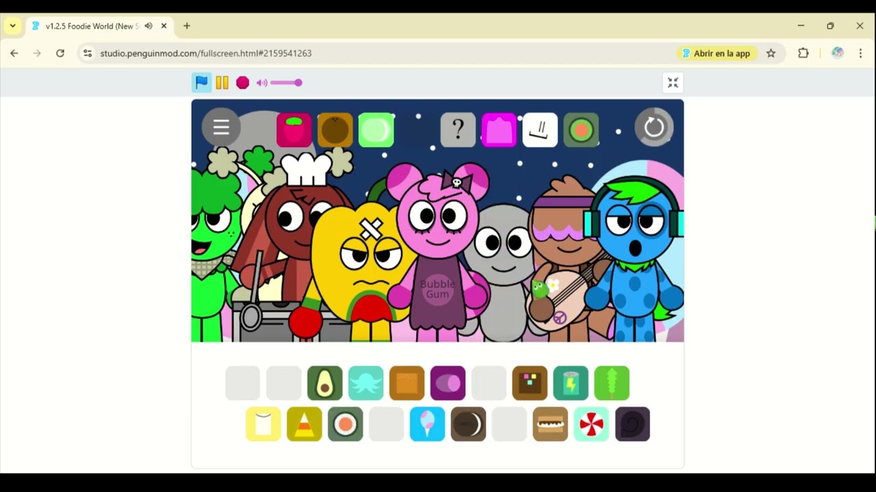
Task: Select the v1.2.5 Foodie World tab
Action: (x=99, y=26)
